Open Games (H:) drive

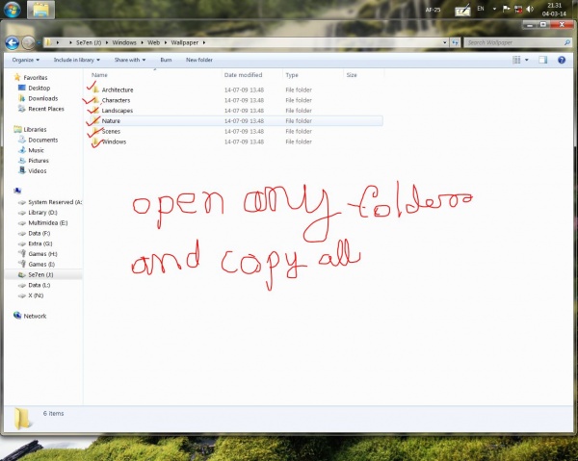[x=42, y=254]
